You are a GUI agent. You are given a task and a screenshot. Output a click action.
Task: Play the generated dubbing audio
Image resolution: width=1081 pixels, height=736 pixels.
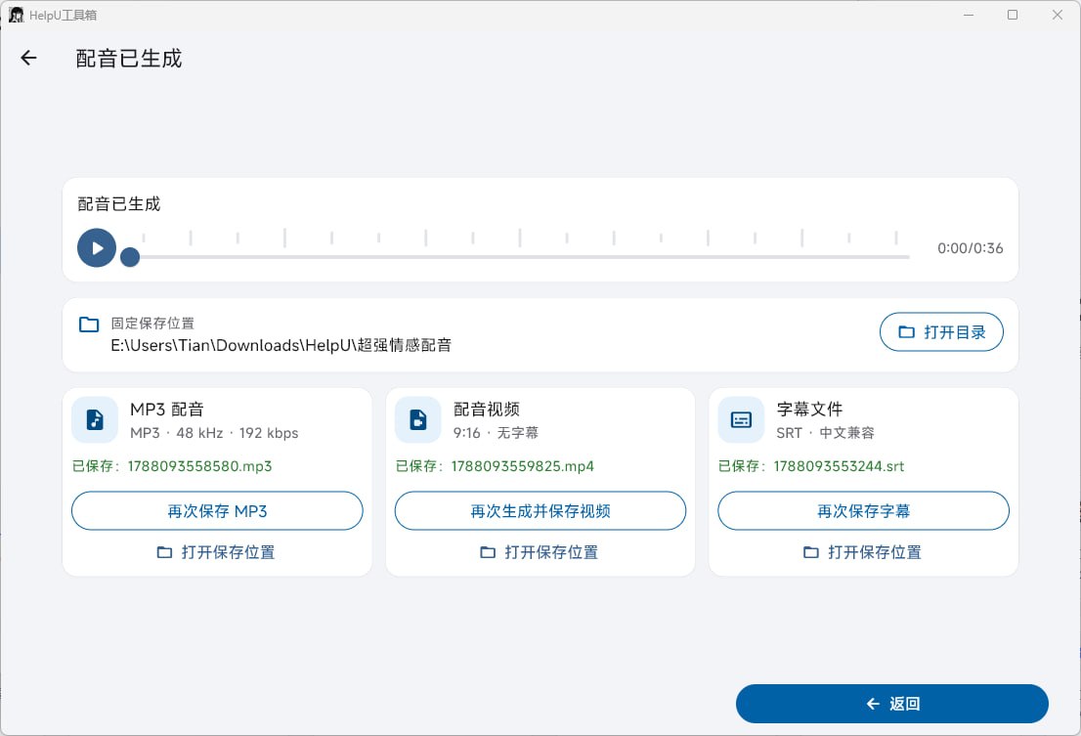[97, 248]
